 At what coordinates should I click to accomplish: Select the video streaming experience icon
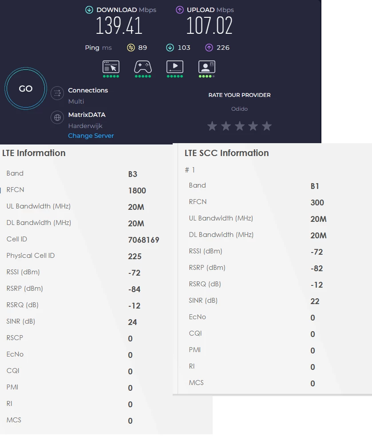click(x=175, y=67)
